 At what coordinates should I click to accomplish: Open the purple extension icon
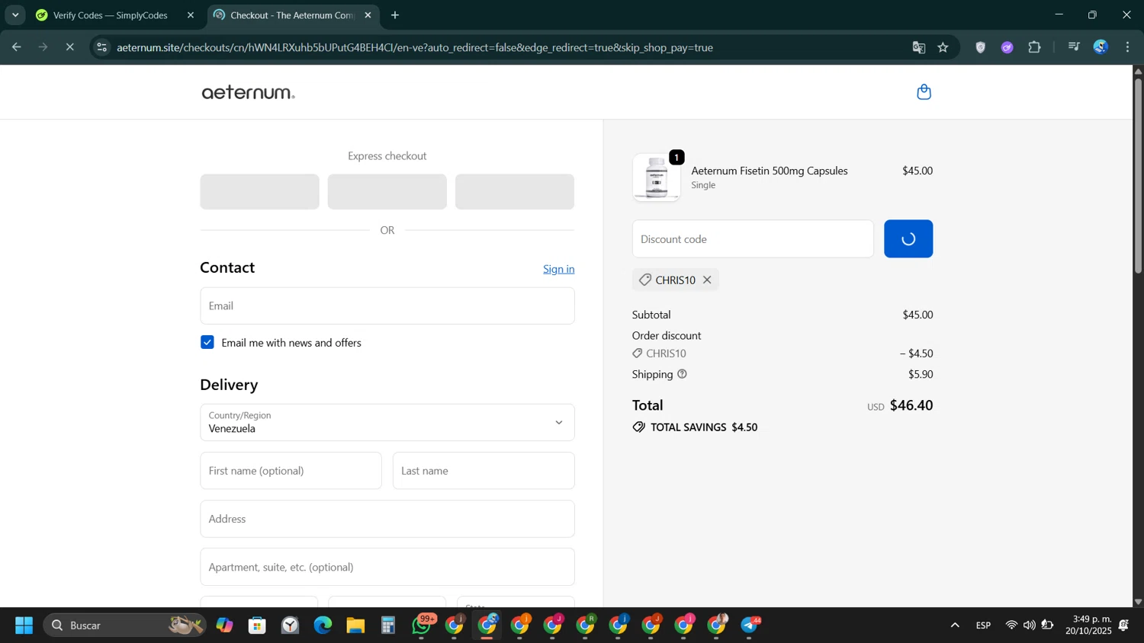1007,47
